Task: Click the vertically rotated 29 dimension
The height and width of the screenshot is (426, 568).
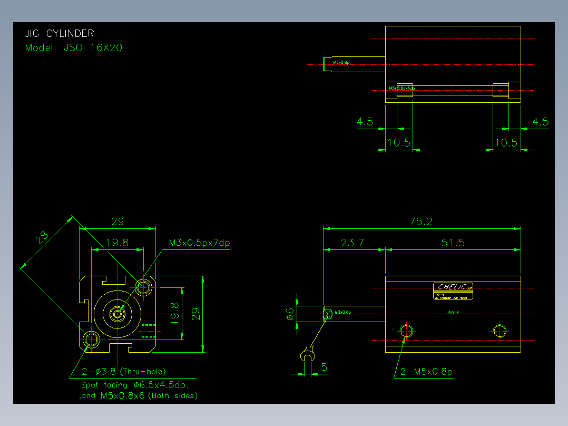Action: [195, 314]
